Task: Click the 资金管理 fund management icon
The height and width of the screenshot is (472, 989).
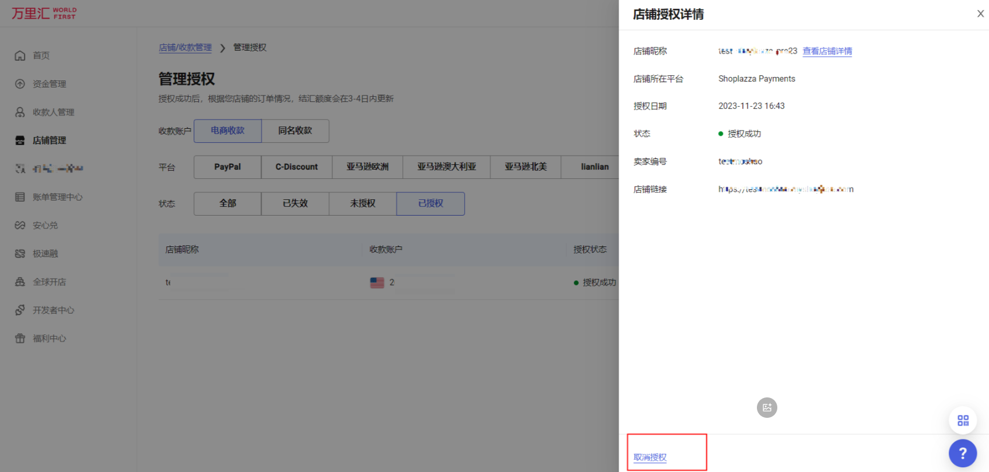Action: point(20,84)
